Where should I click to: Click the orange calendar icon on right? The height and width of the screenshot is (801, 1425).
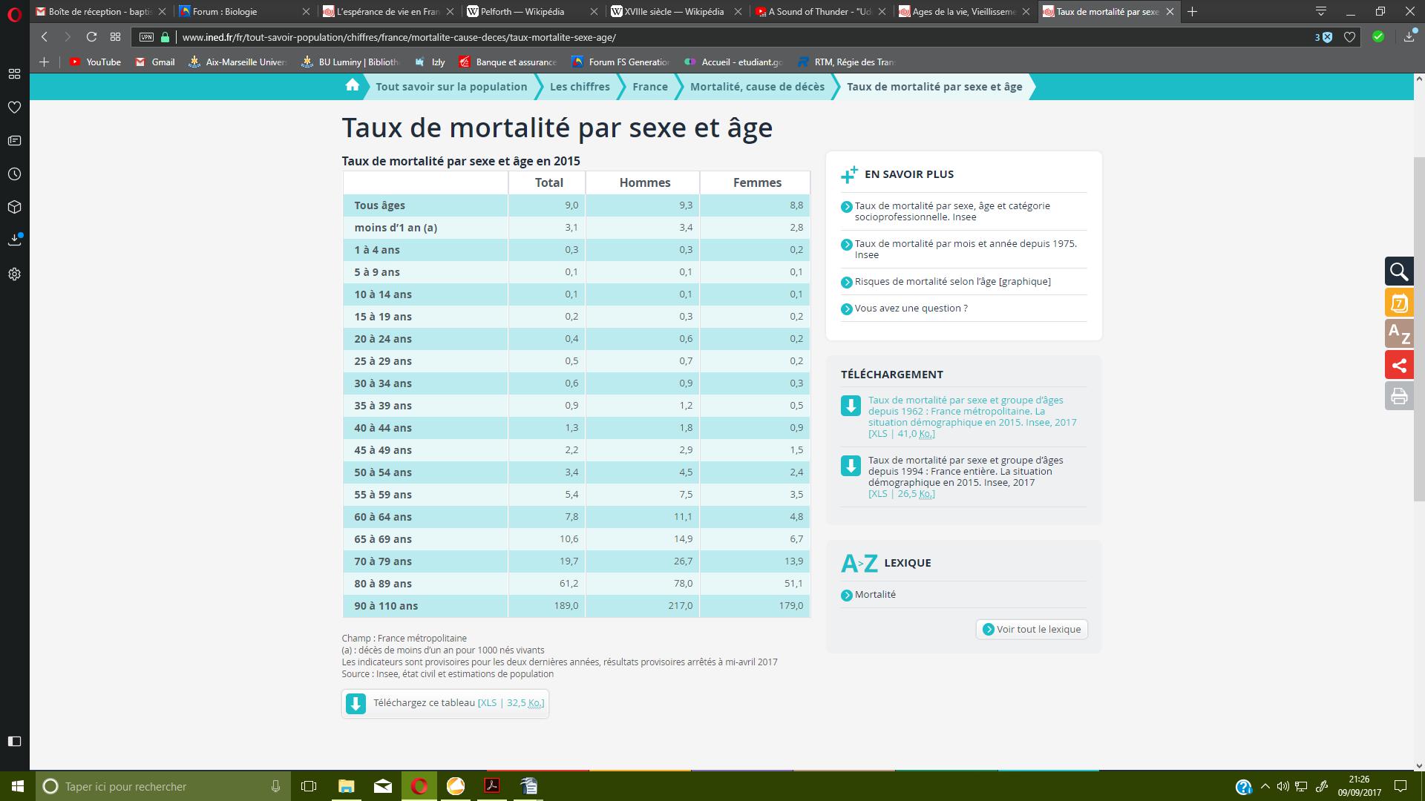pos(1399,303)
